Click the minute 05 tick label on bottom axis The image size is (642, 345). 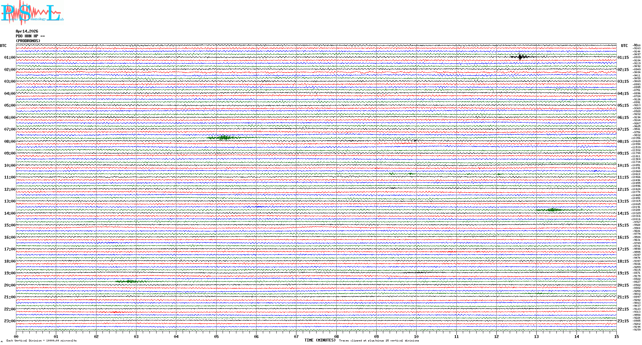click(216, 336)
